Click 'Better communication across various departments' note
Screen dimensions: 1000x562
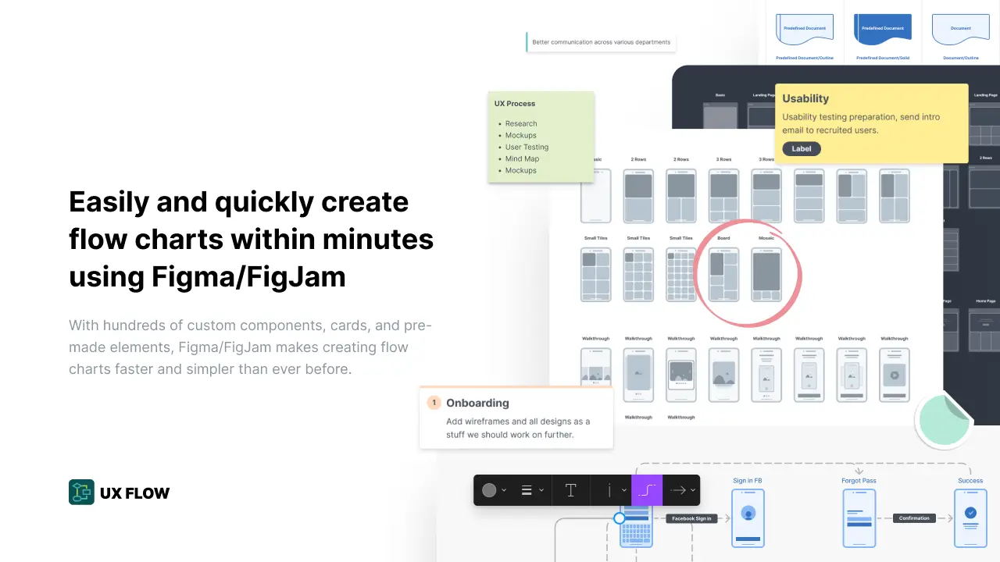point(601,42)
